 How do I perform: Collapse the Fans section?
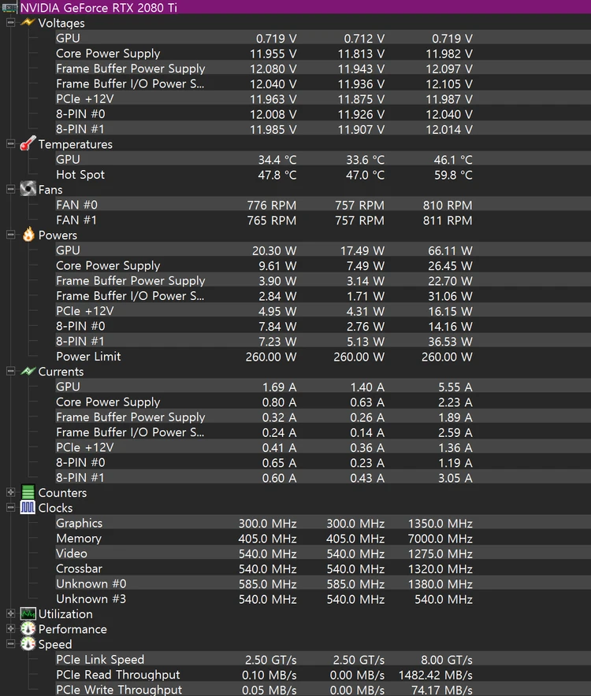click(11, 189)
